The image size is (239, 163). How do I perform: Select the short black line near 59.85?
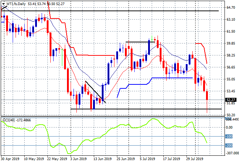(x=140, y=42)
